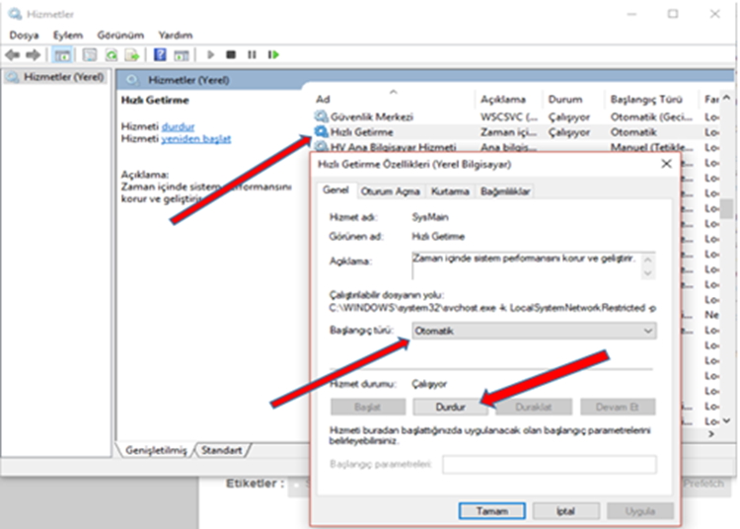Maximize the Hizmetler window
740x529 pixels.
[673, 14]
